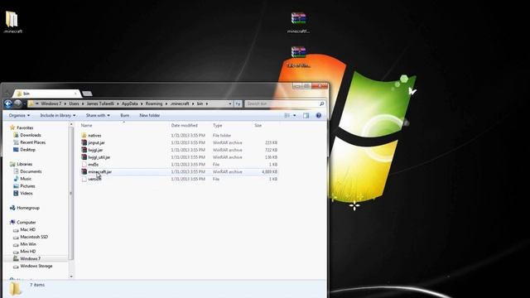
Task: Open the view options dropdown arrow
Action: click(295, 116)
